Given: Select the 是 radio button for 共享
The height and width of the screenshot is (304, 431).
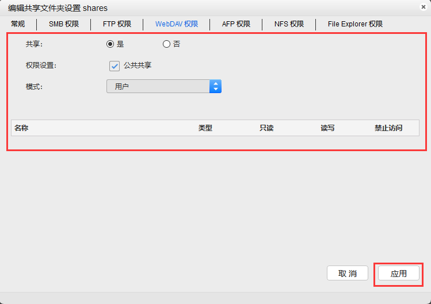Looking at the screenshot, I should (110, 44).
